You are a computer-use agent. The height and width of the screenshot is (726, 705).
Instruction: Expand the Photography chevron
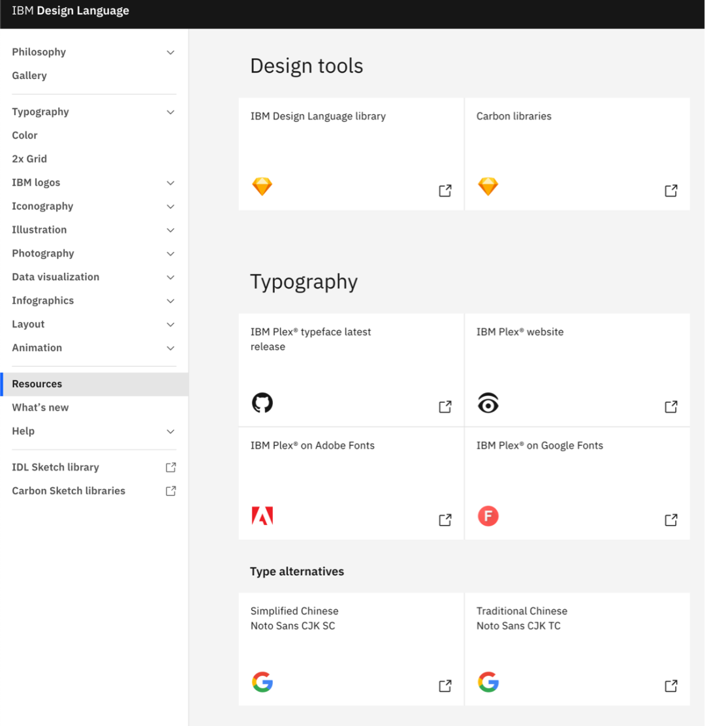pyautogui.click(x=171, y=254)
